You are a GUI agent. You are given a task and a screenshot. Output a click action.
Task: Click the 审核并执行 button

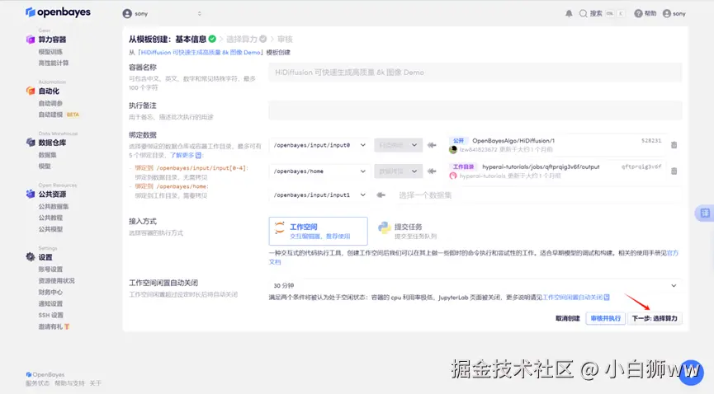coord(606,318)
